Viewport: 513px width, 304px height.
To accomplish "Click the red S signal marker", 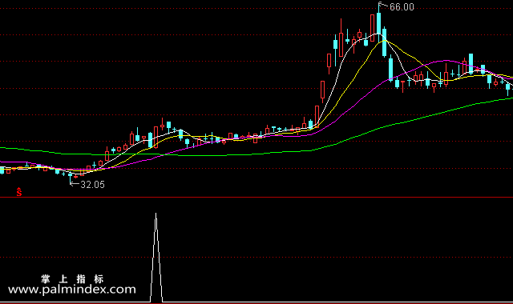I will coord(19,192).
